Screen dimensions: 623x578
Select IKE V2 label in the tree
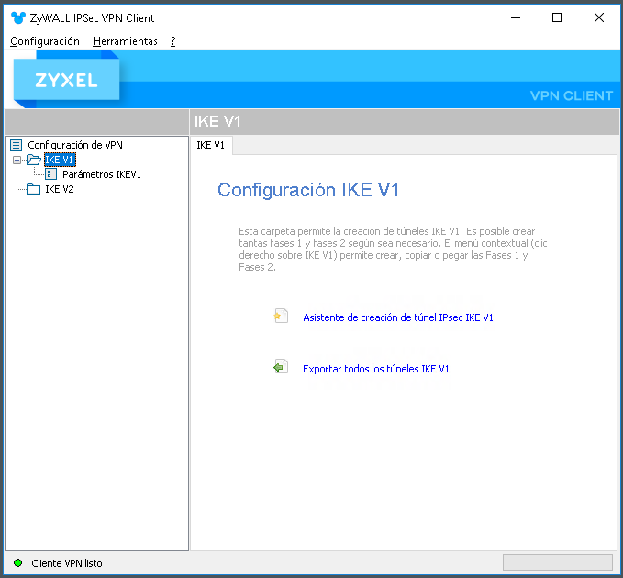coord(60,189)
